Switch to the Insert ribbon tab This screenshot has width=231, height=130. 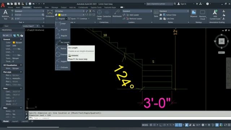point(18,7)
